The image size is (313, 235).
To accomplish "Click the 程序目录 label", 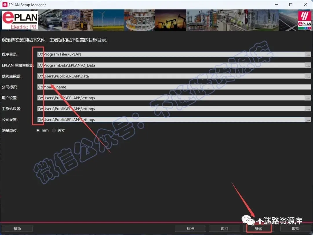I will coord(10,54).
